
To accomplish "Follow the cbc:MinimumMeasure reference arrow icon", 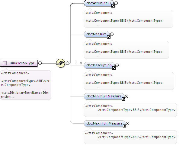I will 123,99.
